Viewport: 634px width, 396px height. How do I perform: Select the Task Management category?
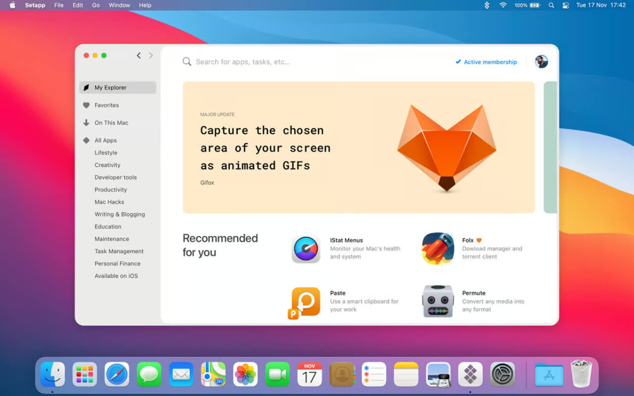[x=119, y=251]
